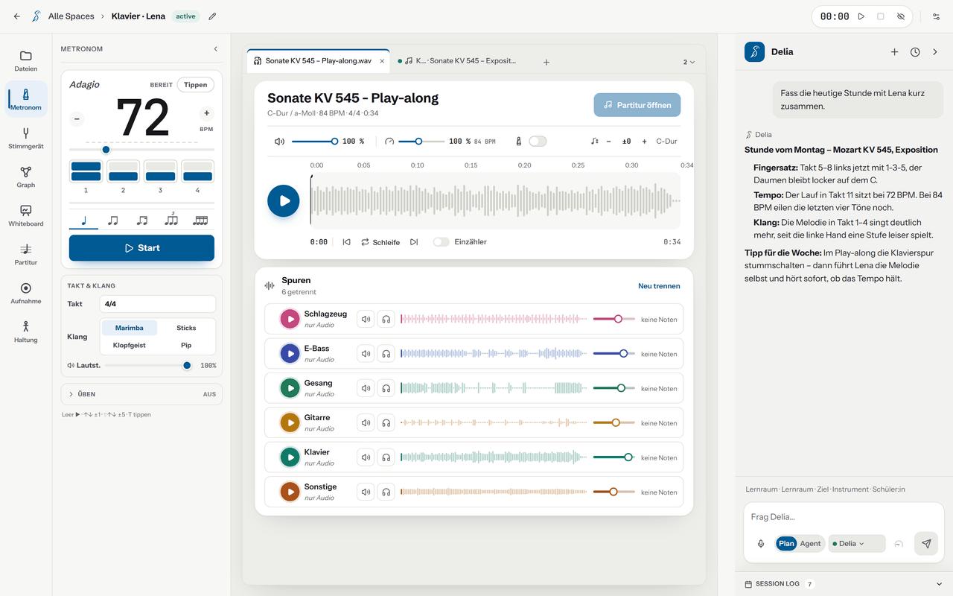
Task: Click the Tippen tap-tempo button
Action: tap(196, 85)
